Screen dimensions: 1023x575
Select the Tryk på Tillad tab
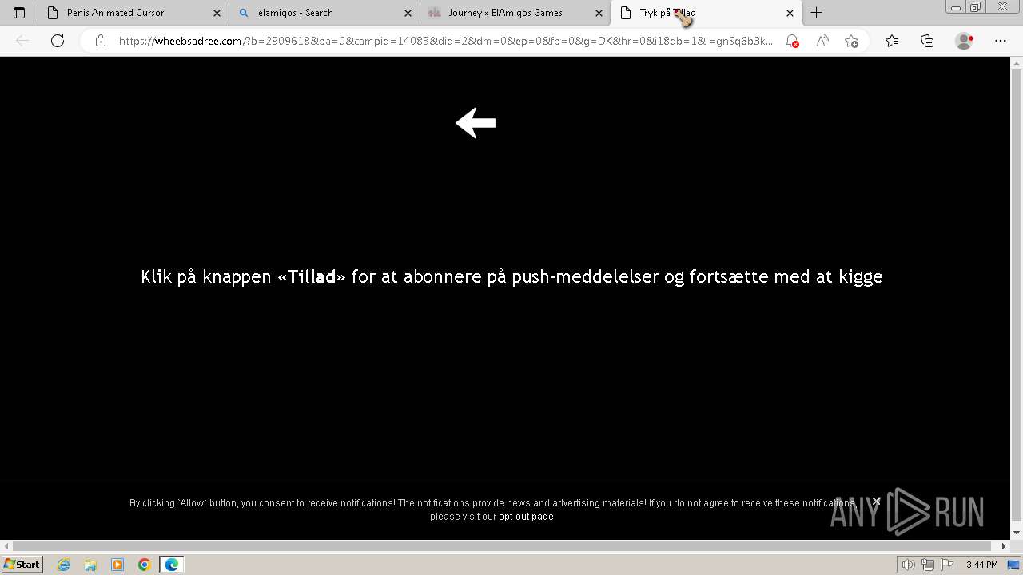(x=707, y=13)
